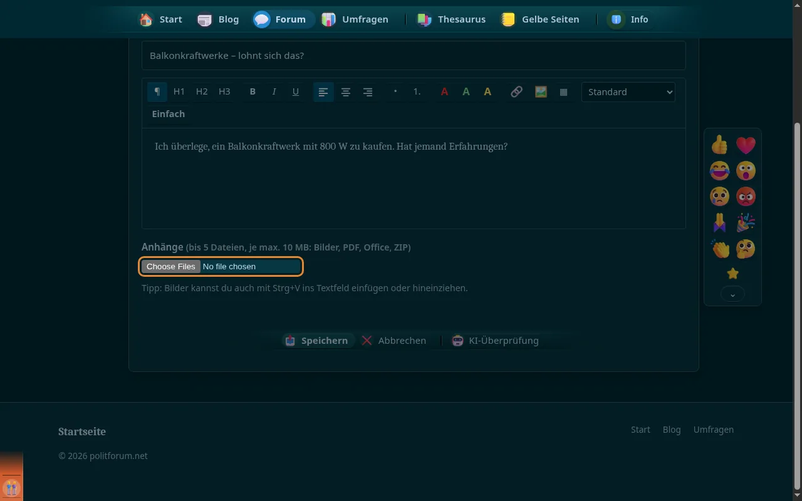Center align text
Image resolution: width=802 pixels, height=501 pixels.
pos(345,91)
